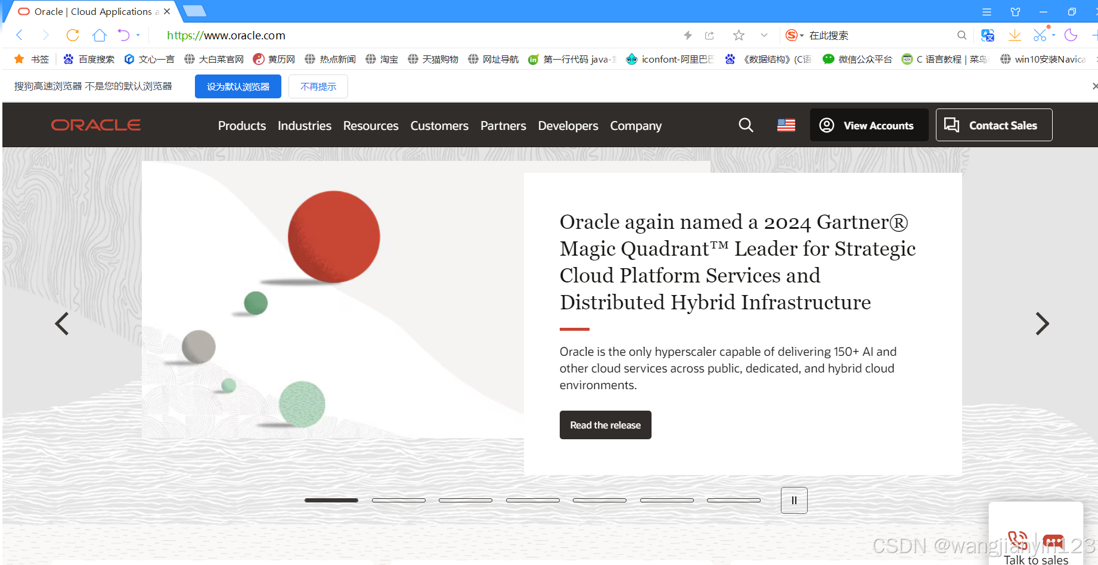Screen dimensions: 1098x565
Task: Click the lightning speed mode icon
Action: pyautogui.click(x=688, y=35)
